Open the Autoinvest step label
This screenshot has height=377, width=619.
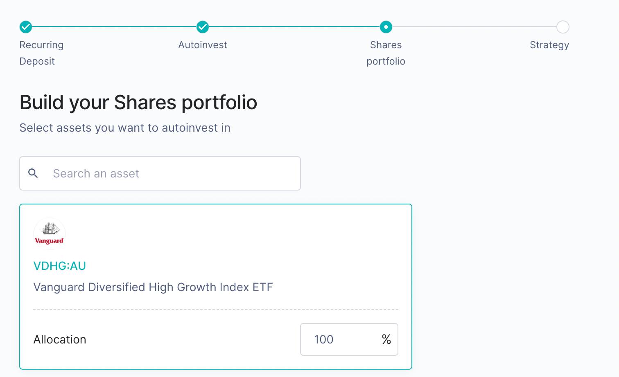click(x=203, y=45)
